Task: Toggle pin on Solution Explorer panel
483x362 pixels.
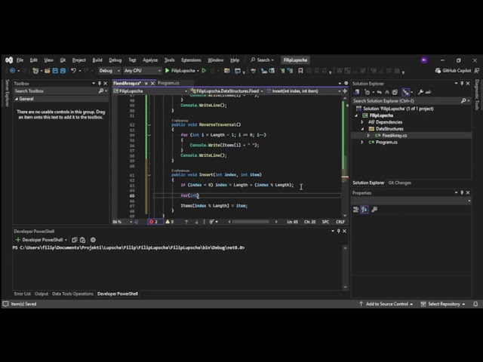Action: (462, 84)
